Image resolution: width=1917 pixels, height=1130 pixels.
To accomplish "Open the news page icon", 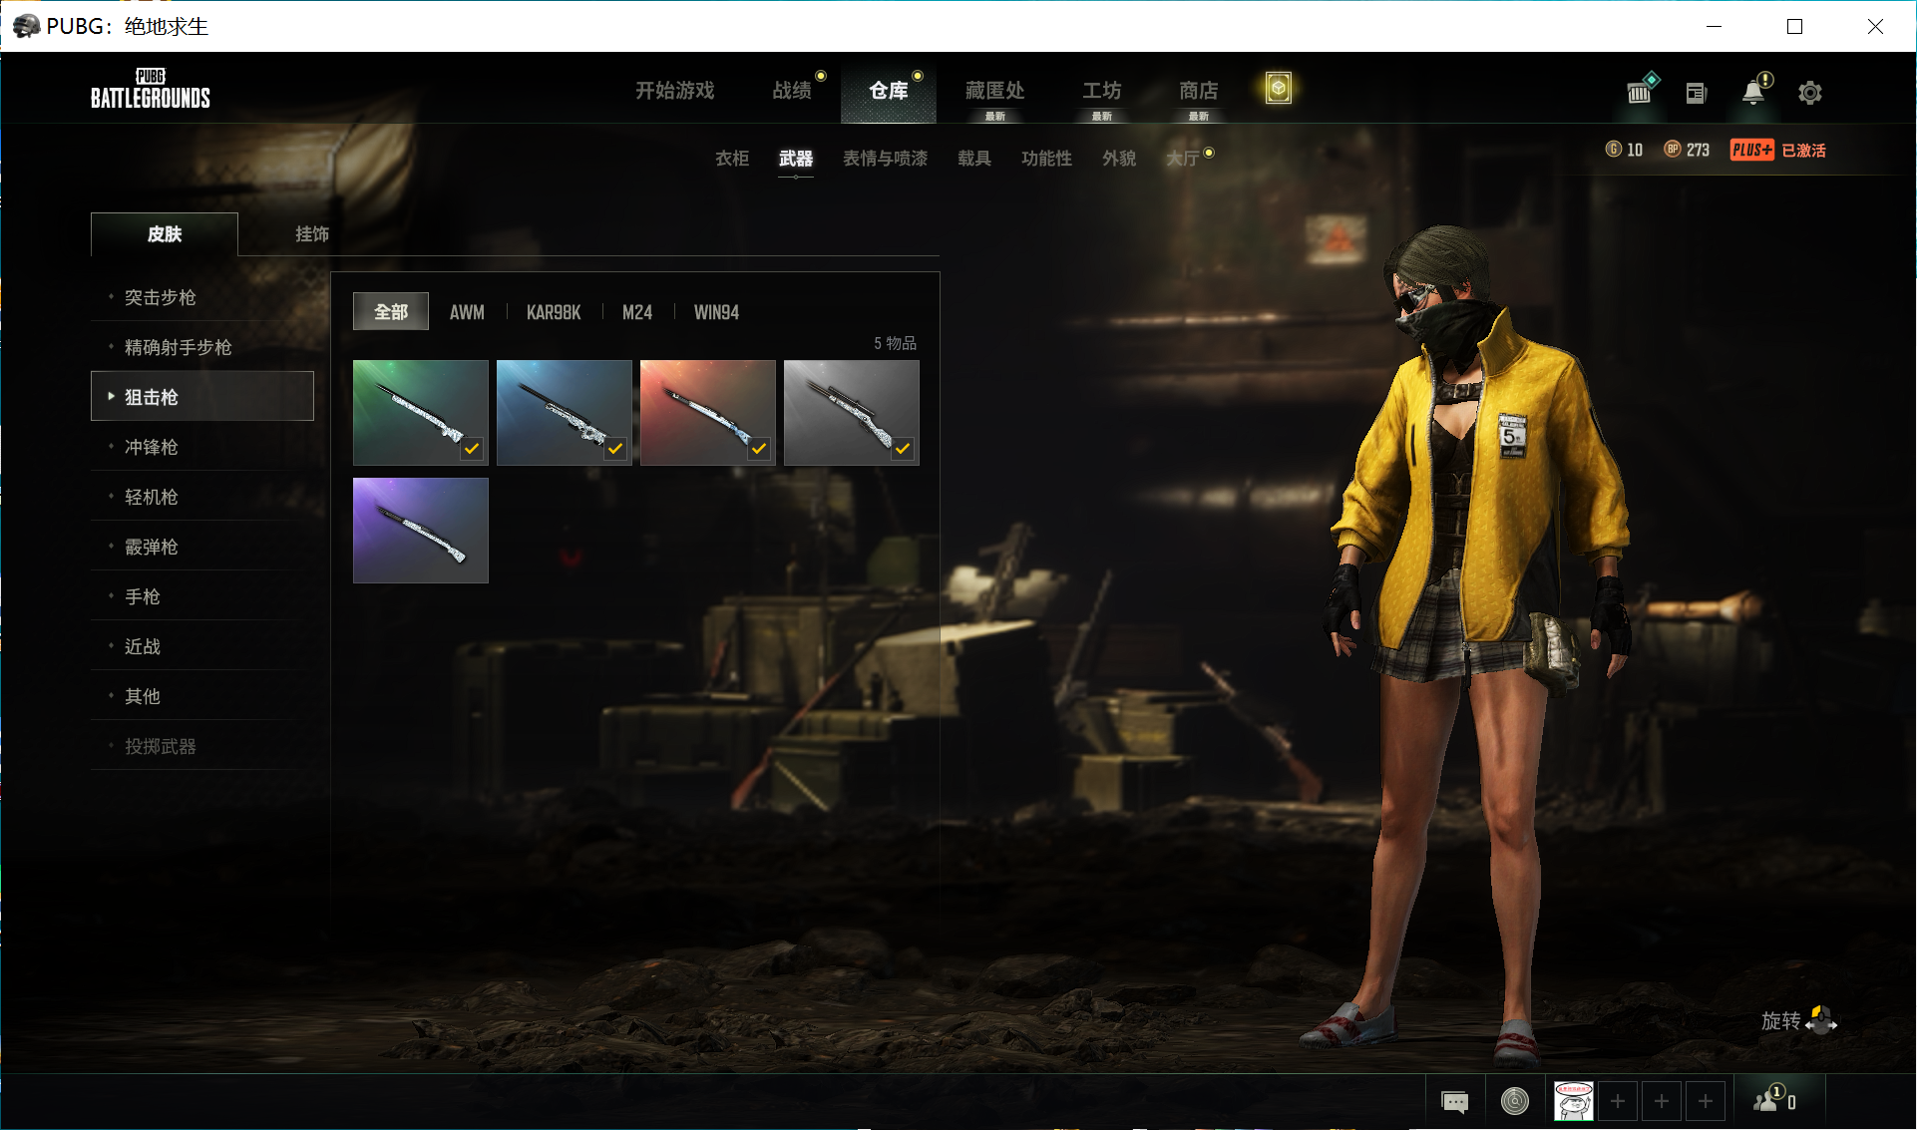I will pyautogui.click(x=1696, y=93).
